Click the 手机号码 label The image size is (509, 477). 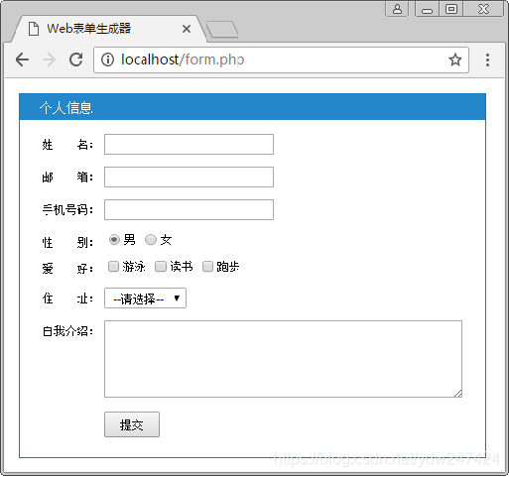point(67,209)
